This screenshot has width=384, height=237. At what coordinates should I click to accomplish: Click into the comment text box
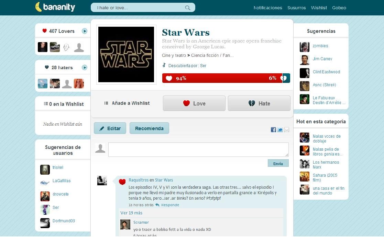click(198, 150)
